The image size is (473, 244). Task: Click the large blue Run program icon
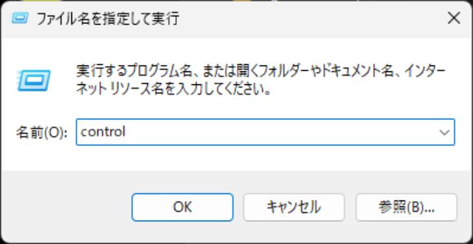(34, 80)
